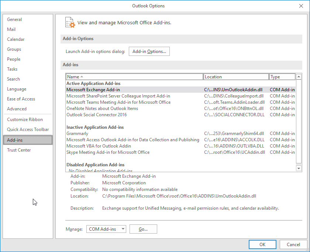Image resolution: width=310 pixels, height=252 pixels.
Task: Click Microsoft Corporation publisher text
Action: [124, 183]
